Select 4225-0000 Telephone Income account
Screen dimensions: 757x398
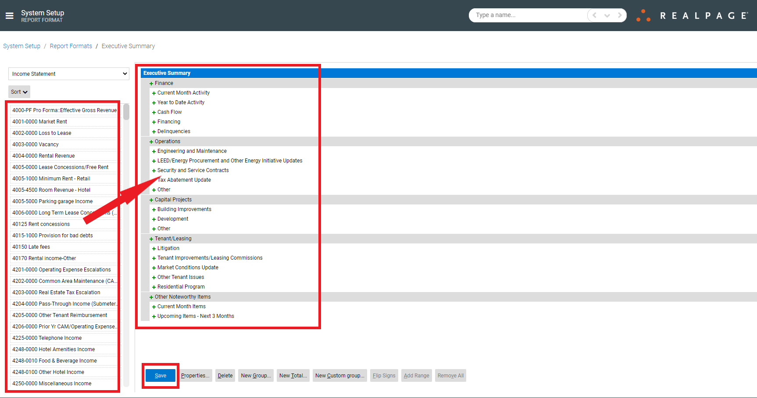64,338
